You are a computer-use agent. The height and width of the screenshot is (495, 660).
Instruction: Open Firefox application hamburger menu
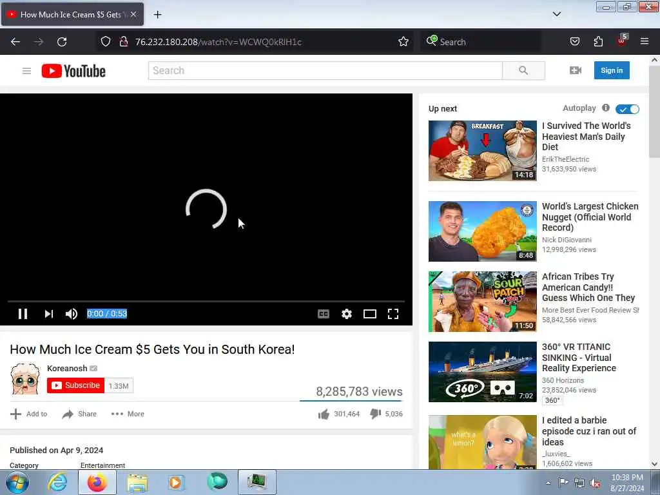click(x=645, y=41)
